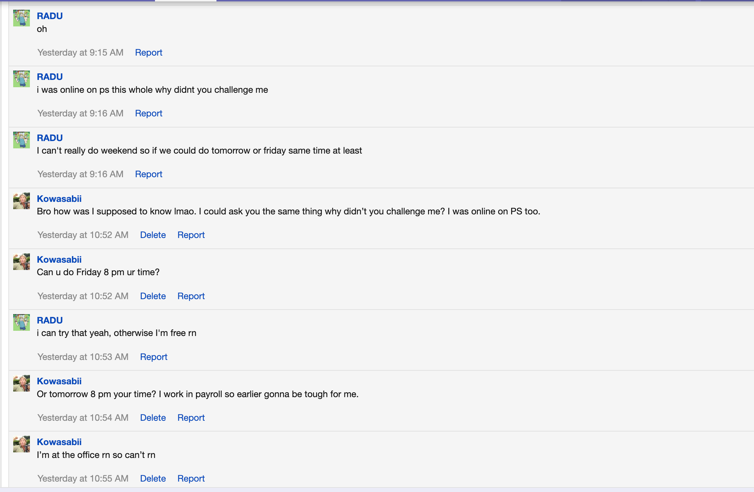754x492 pixels.
Task: Report RADU's 'I'm free rn' message
Action: pos(154,357)
